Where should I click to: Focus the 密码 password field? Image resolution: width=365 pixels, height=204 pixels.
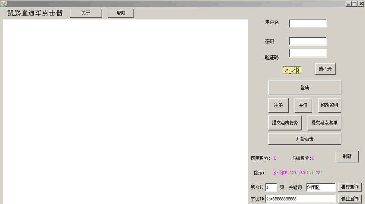click(307, 41)
